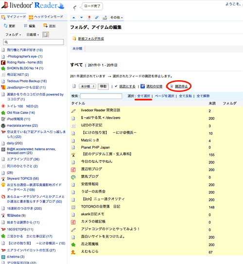Click the red icon of 渡辺明ブログ row
Viewport: 243px width, 264px height.
coord(73,170)
